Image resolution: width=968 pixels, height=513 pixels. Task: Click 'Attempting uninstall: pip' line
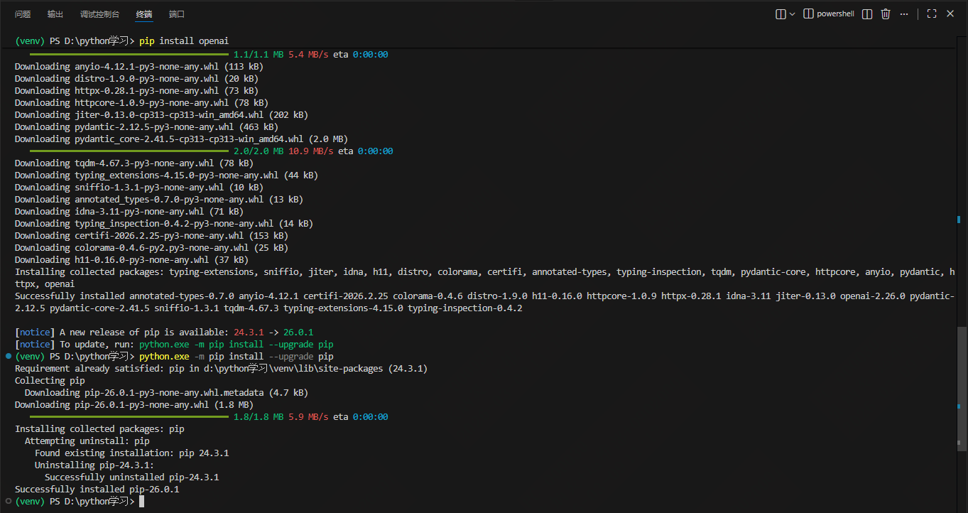click(x=87, y=441)
